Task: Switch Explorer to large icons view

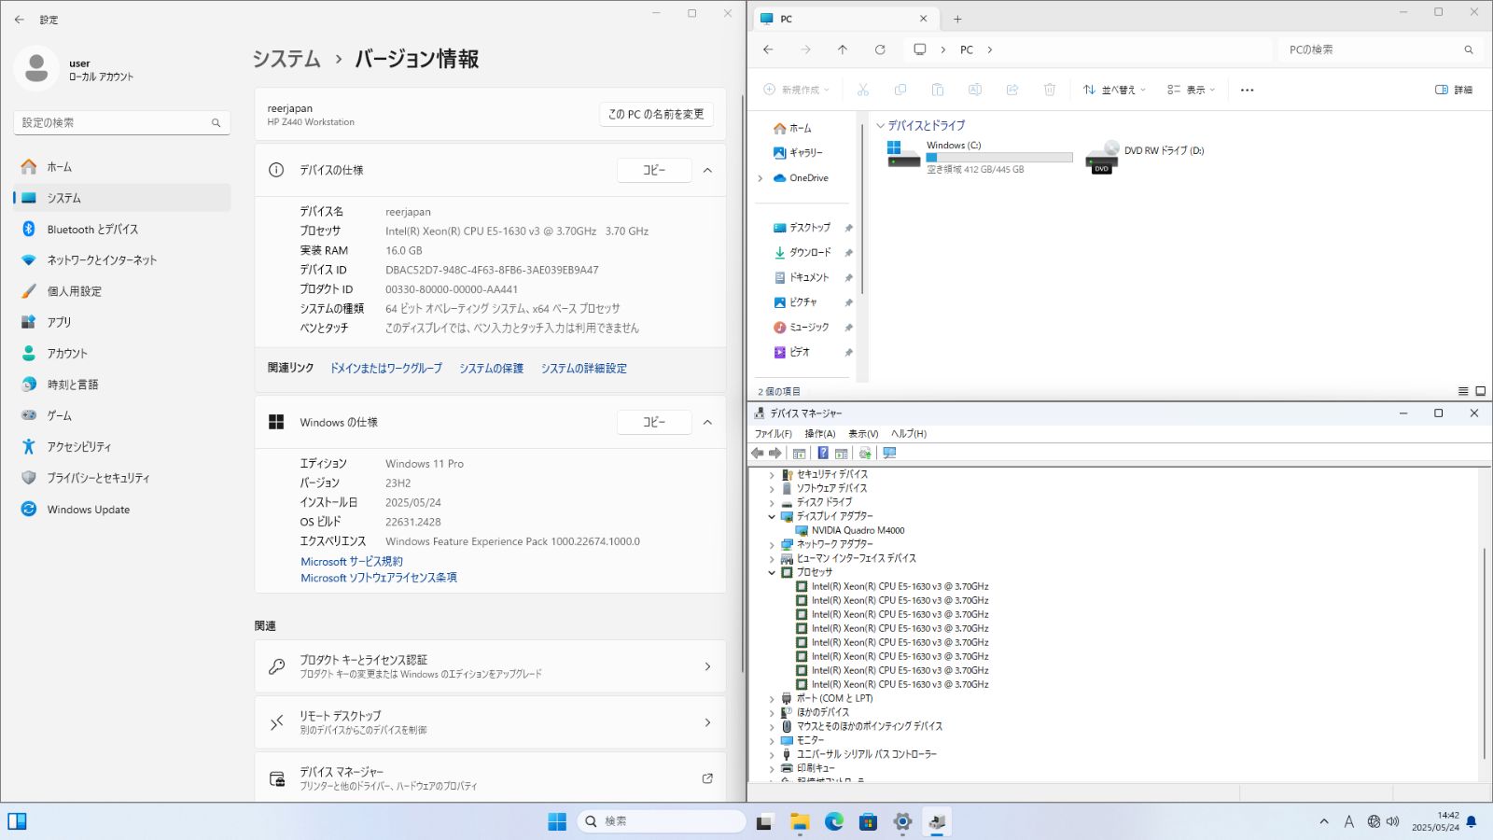Action: pyautogui.click(x=1480, y=391)
